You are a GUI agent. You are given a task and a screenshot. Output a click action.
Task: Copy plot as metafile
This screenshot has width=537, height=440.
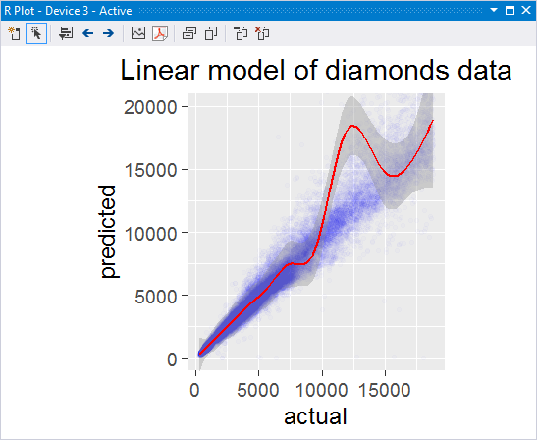point(211,33)
